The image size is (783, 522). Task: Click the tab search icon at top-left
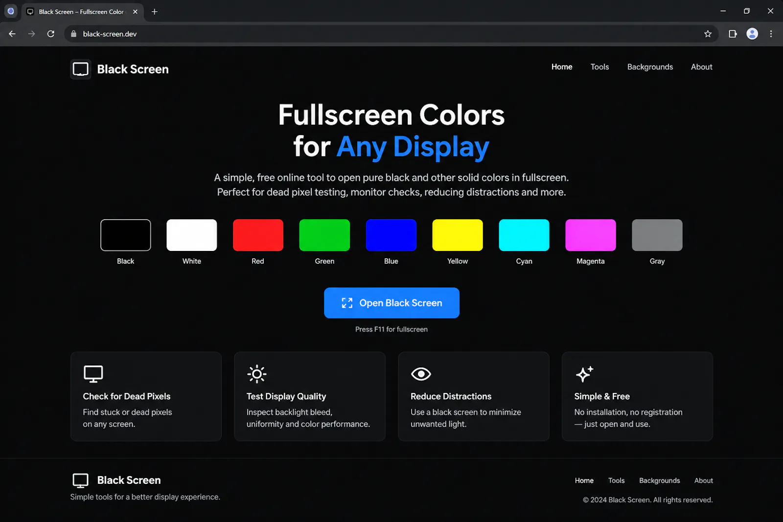[x=11, y=11]
